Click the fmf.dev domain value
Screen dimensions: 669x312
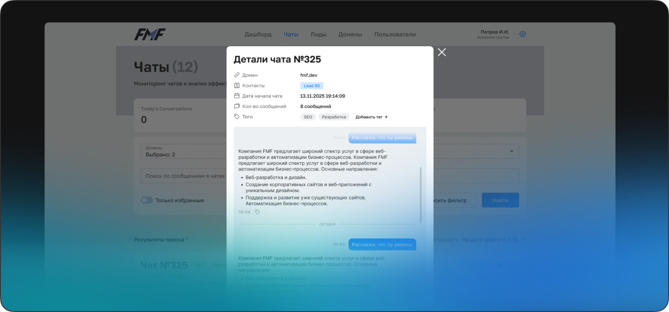point(308,75)
